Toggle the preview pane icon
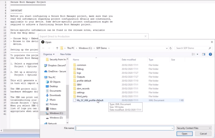This screenshot has width=215, height=138. pos(203,54)
